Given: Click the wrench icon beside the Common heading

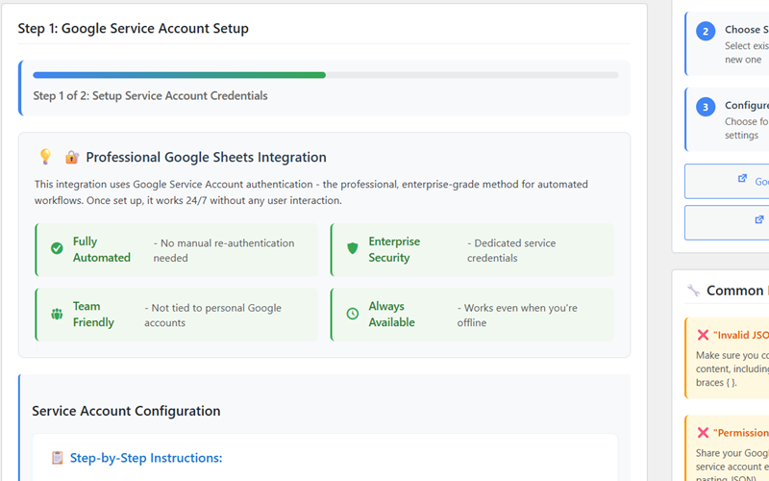Looking at the screenshot, I should [x=693, y=291].
